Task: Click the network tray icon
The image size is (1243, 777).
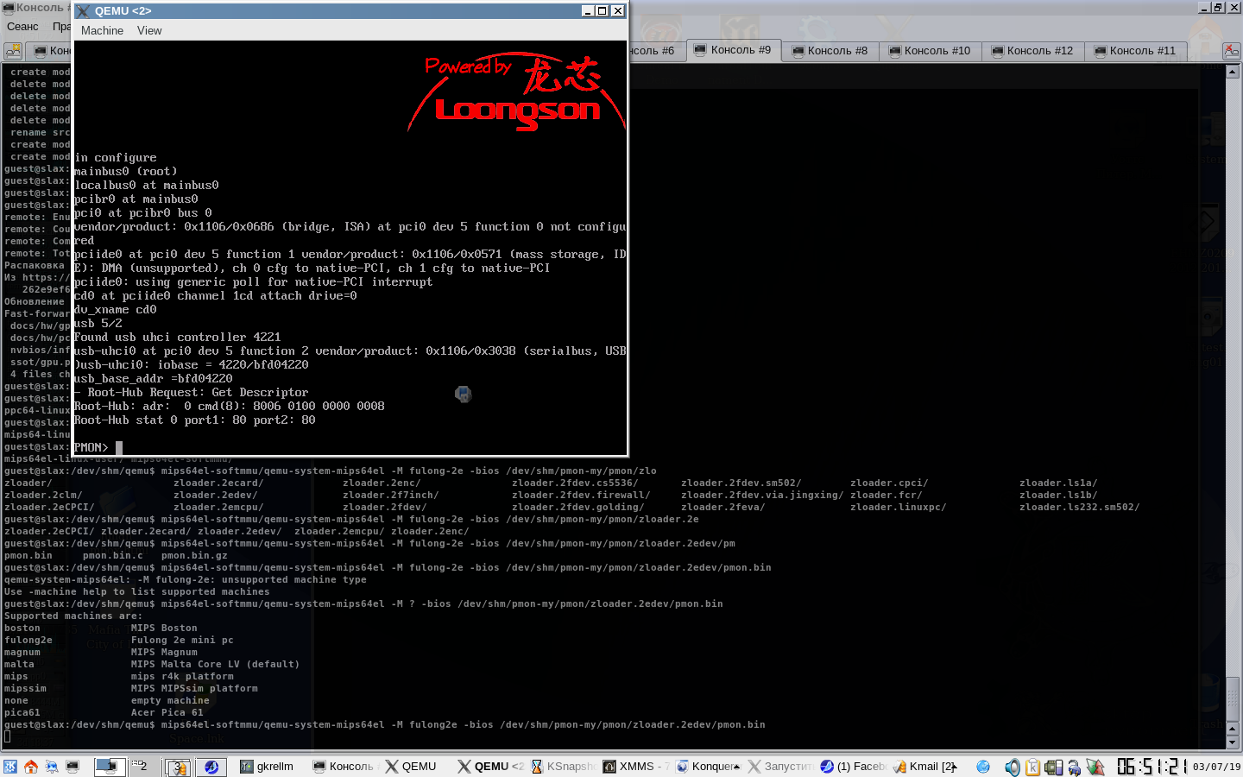Action: (1075, 767)
